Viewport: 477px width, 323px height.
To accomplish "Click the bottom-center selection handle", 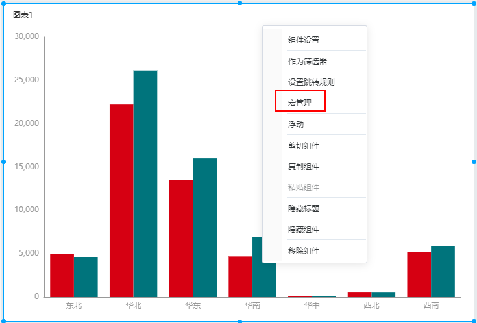I will pyautogui.click(x=239, y=321).
